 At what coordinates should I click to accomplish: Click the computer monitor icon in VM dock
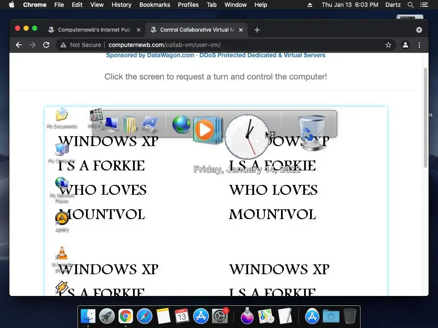point(111,125)
